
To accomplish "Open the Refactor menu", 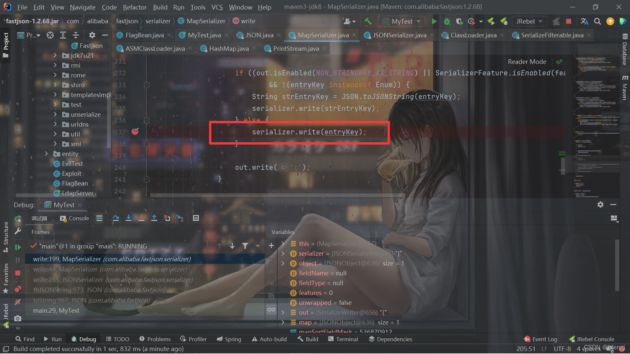I will (x=135, y=7).
